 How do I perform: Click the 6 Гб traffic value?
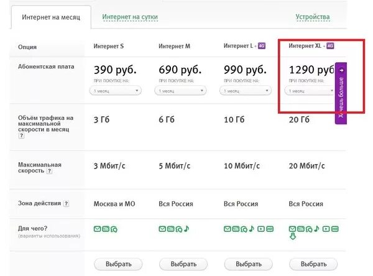click(167, 119)
